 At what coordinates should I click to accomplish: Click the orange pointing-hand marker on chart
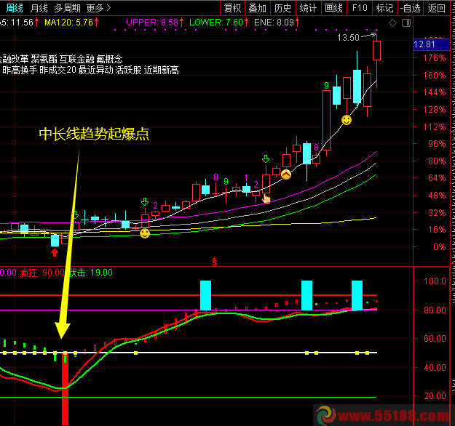[x=266, y=198]
